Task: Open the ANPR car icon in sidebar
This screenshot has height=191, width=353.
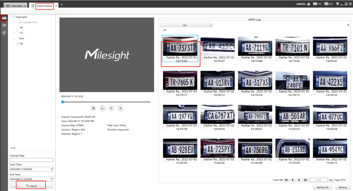Action: (4, 18)
